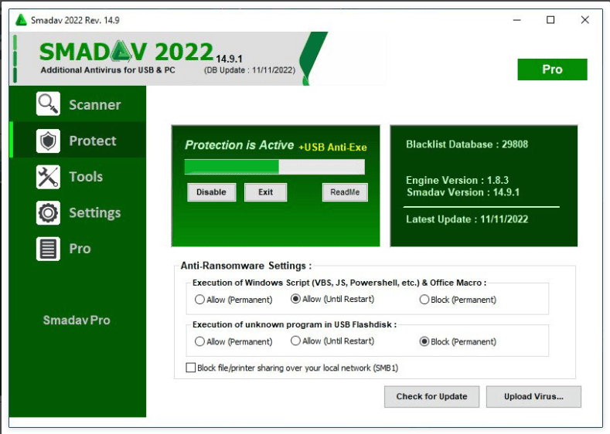Click the SMADAV 2022 banner logo

[127, 52]
